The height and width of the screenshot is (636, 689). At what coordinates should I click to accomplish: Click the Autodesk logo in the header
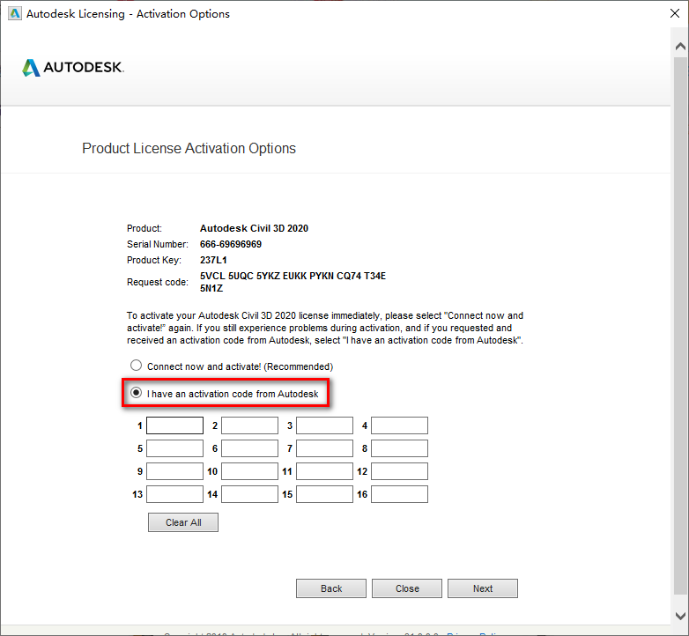point(73,68)
